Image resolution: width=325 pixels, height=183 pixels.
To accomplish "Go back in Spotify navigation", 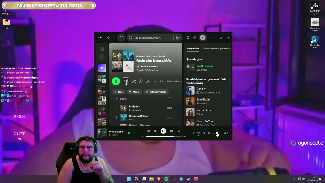I will [x=108, y=38].
